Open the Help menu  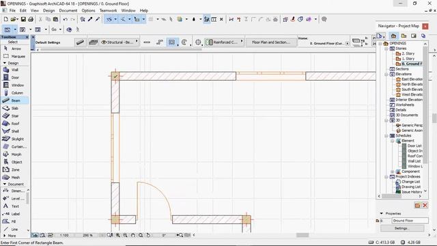(x=144, y=10)
